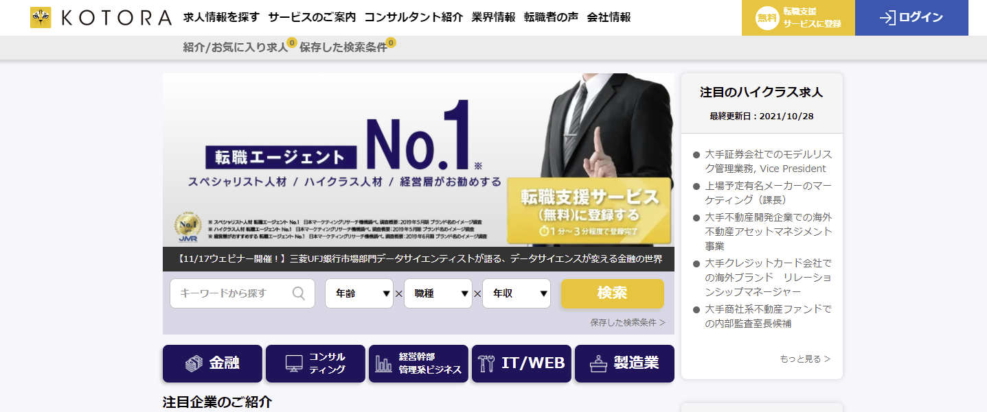
Task: Open もっと見る link in highclass jobs
Action: [805, 359]
